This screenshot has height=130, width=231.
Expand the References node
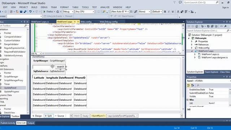click(x=192, y=45)
